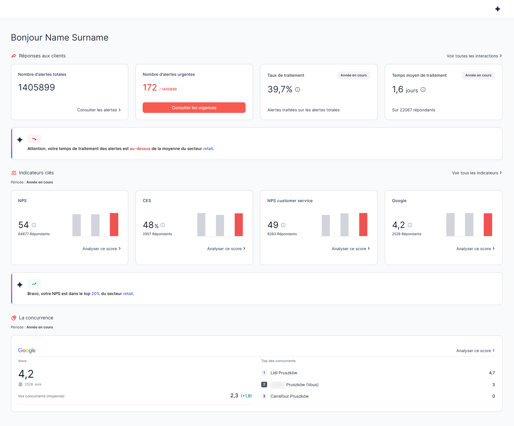Viewport: 514px width, 426px height.
Task: Select Lidl Pruszków in competitors list
Action: coord(284,373)
